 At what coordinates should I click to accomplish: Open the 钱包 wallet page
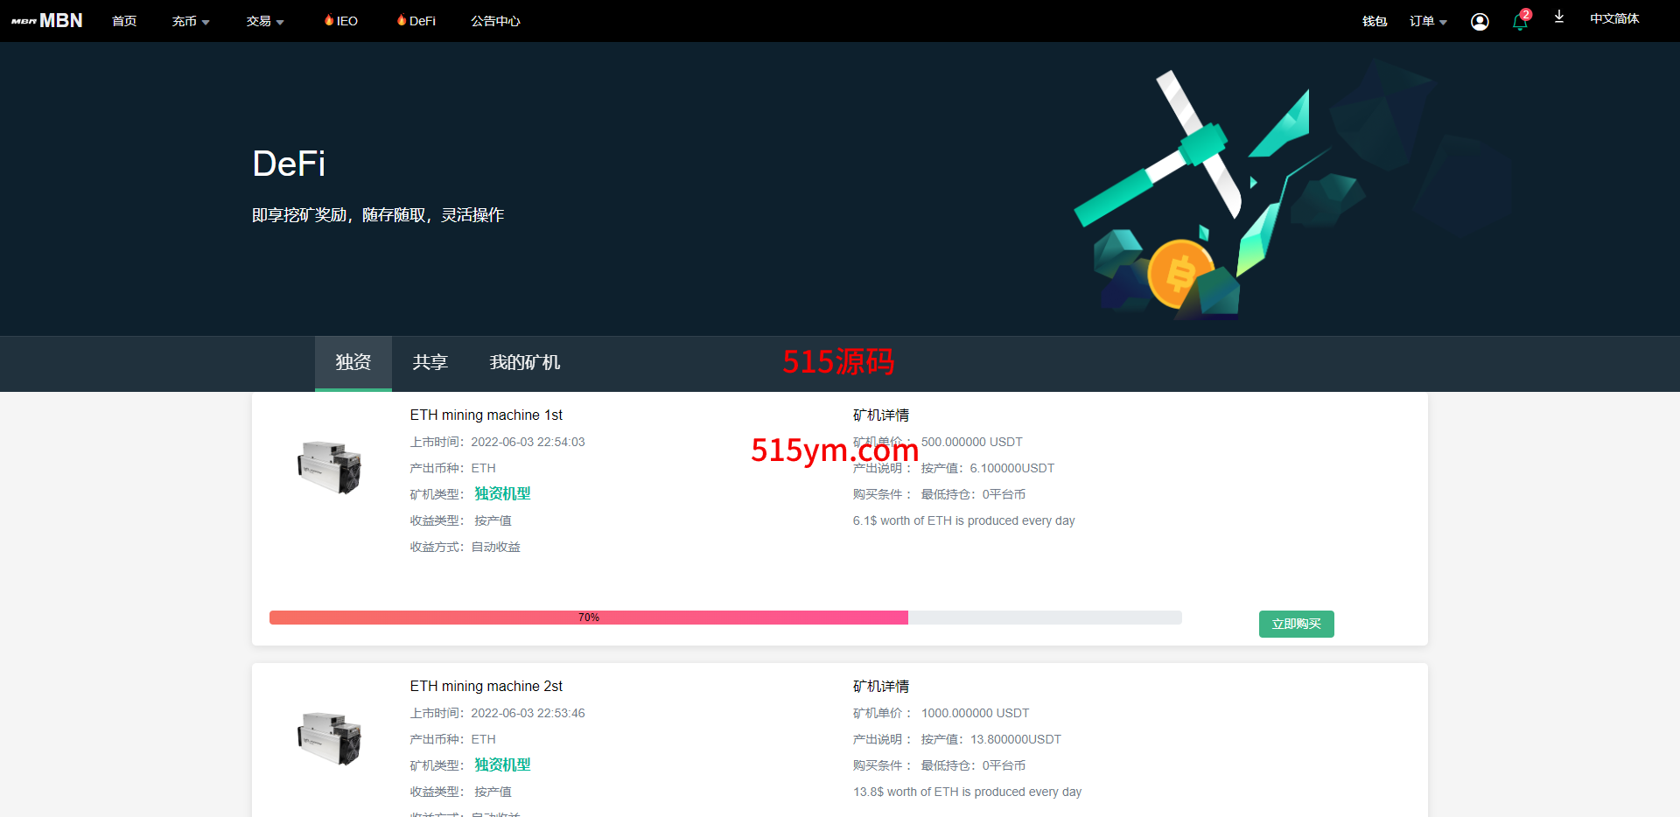pyautogui.click(x=1374, y=21)
